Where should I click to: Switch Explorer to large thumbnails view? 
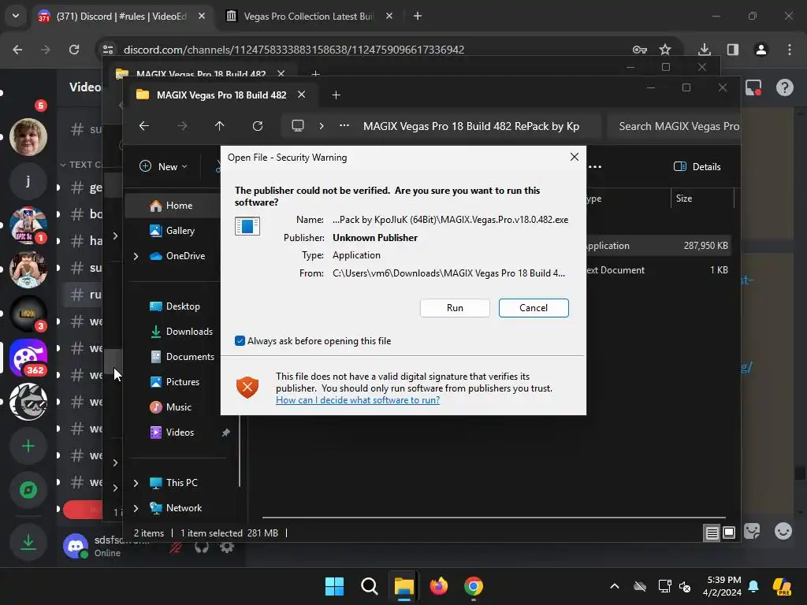pos(729,533)
